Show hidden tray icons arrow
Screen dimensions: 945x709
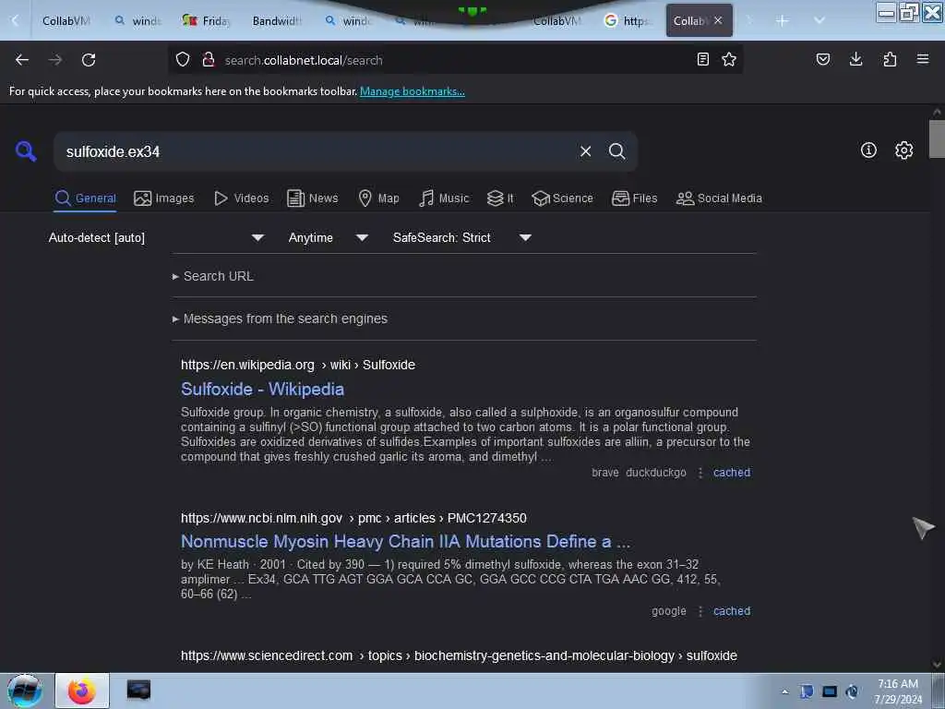[x=784, y=691]
